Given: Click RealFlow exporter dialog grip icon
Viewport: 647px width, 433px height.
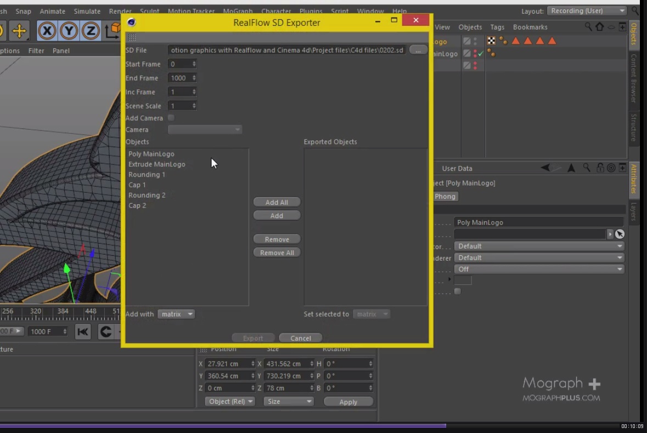Looking at the screenshot, I should tap(132, 37).
